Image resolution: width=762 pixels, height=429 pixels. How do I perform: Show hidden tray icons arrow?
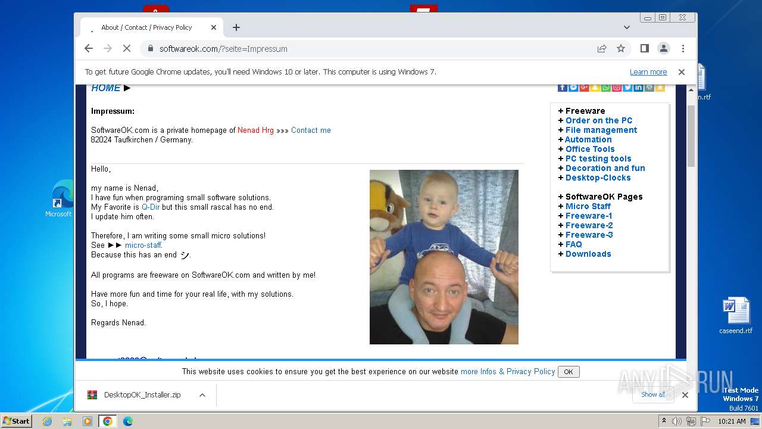pos(664,421)
